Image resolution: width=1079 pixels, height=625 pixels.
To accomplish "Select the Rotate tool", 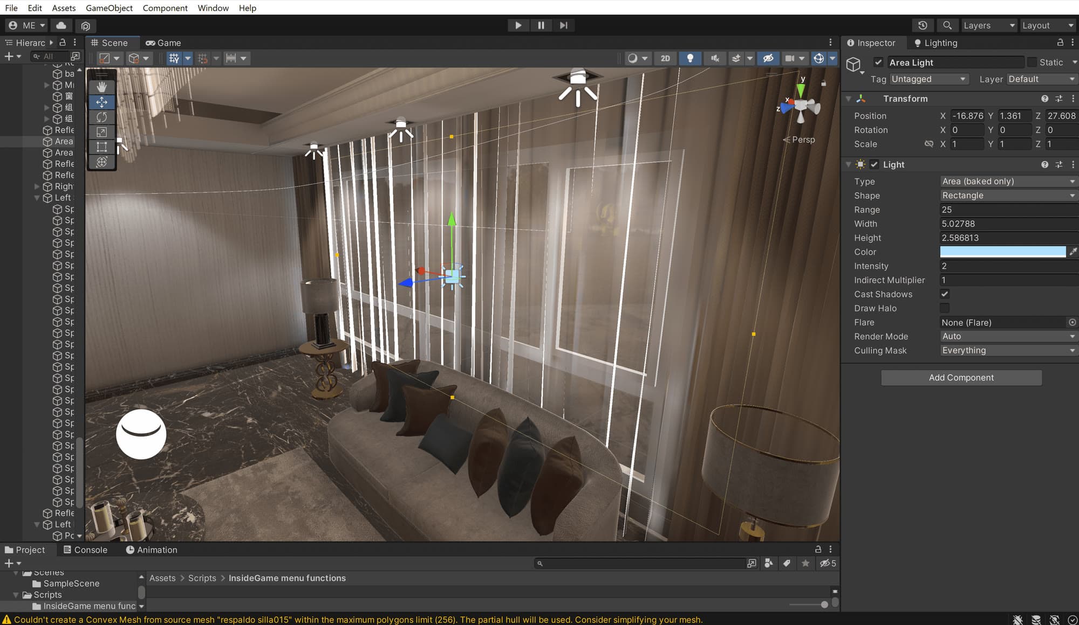I will pos(101,117).
